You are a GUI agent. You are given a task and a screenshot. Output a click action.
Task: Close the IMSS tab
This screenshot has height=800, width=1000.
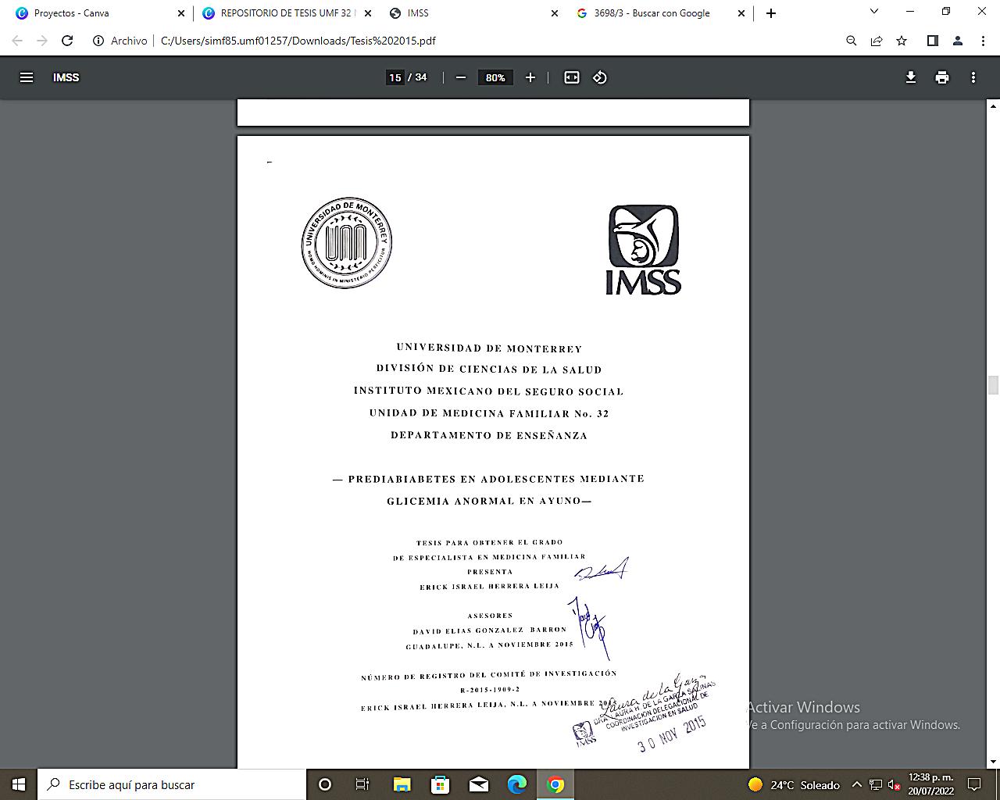point(555,13)
